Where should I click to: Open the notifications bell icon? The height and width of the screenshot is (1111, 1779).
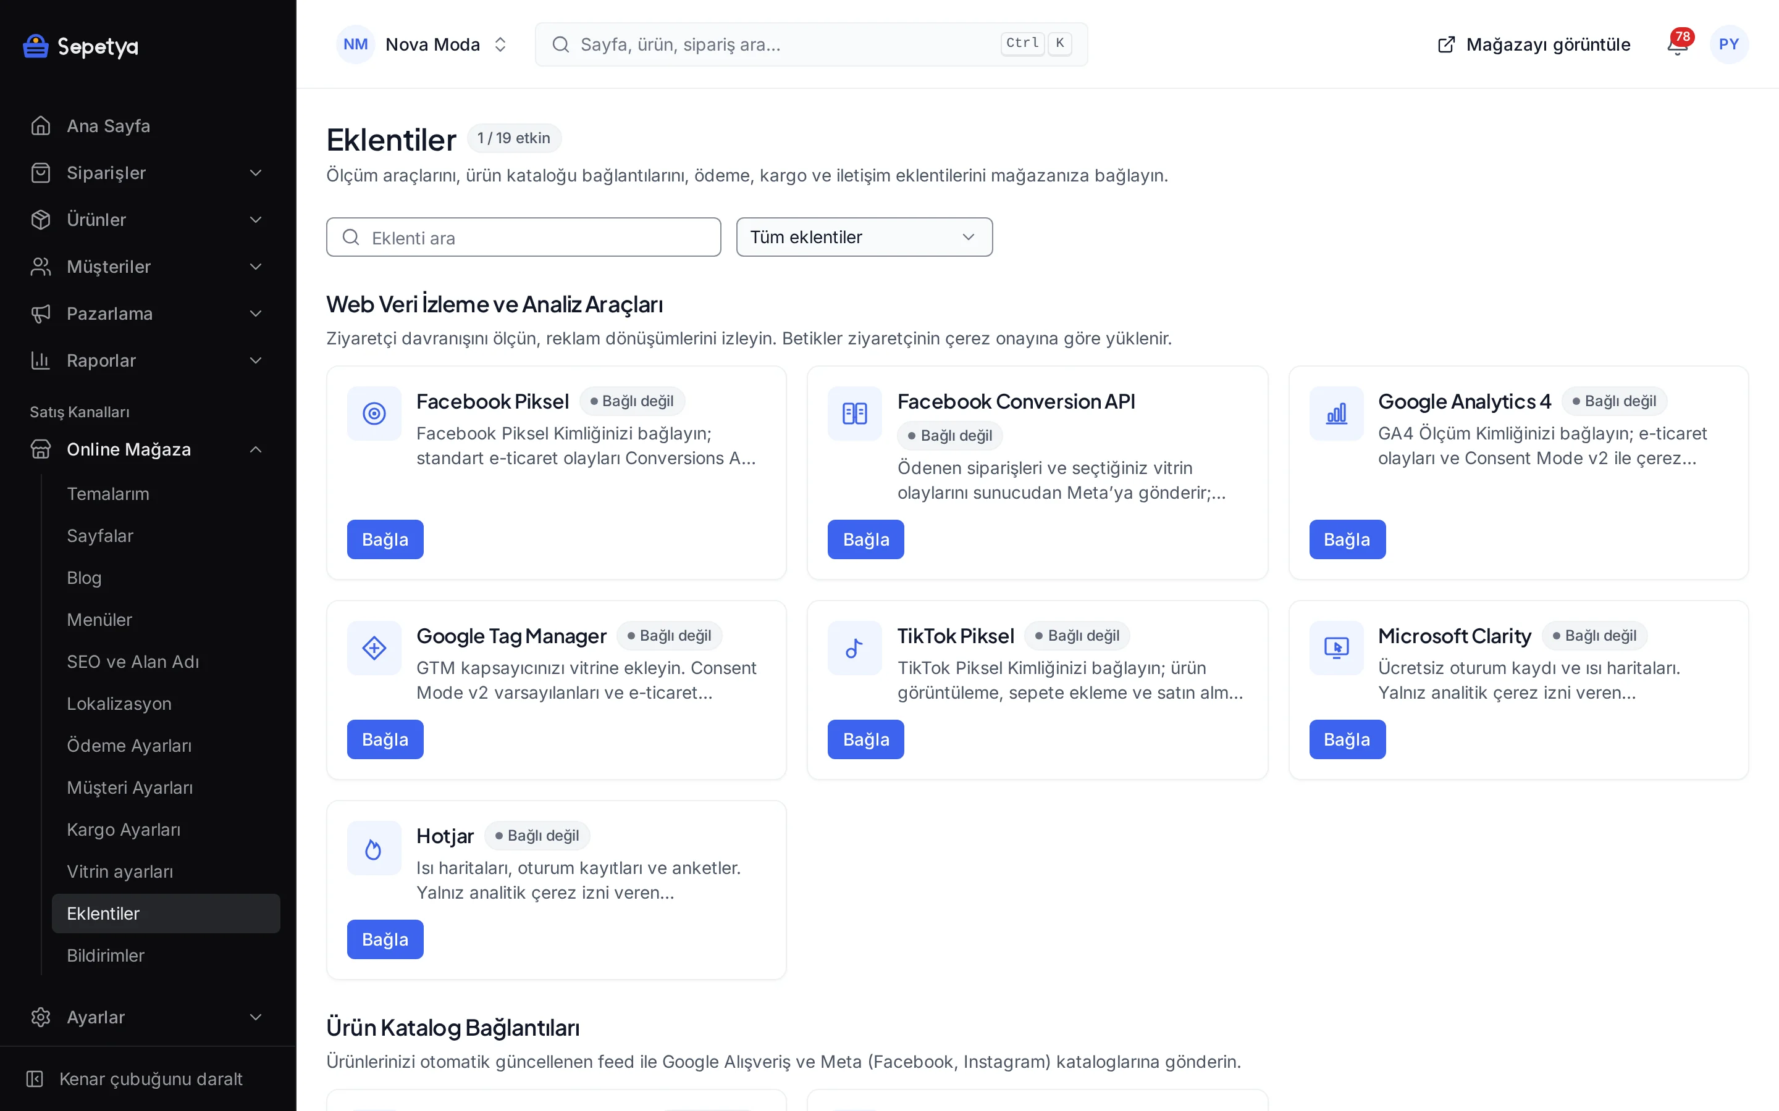click(1677, 45)
